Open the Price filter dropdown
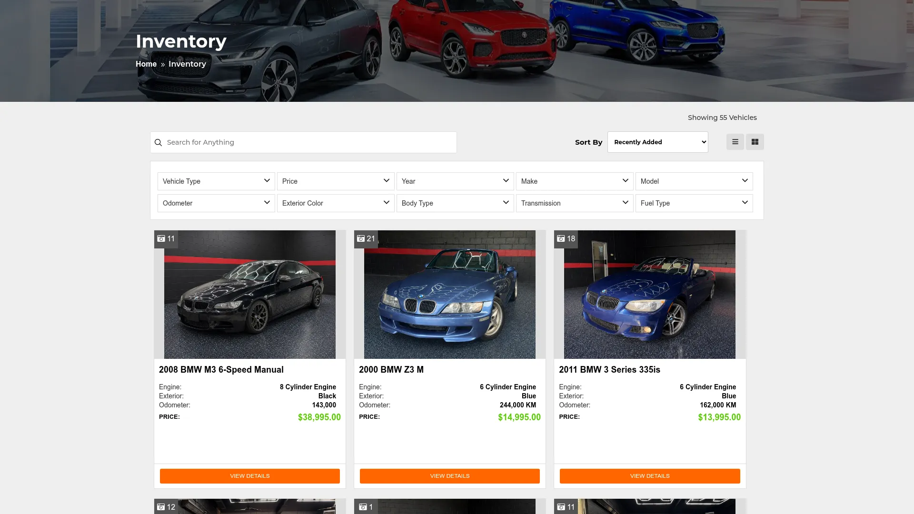Viewport: 914px width, 514px height. [336, 181]
